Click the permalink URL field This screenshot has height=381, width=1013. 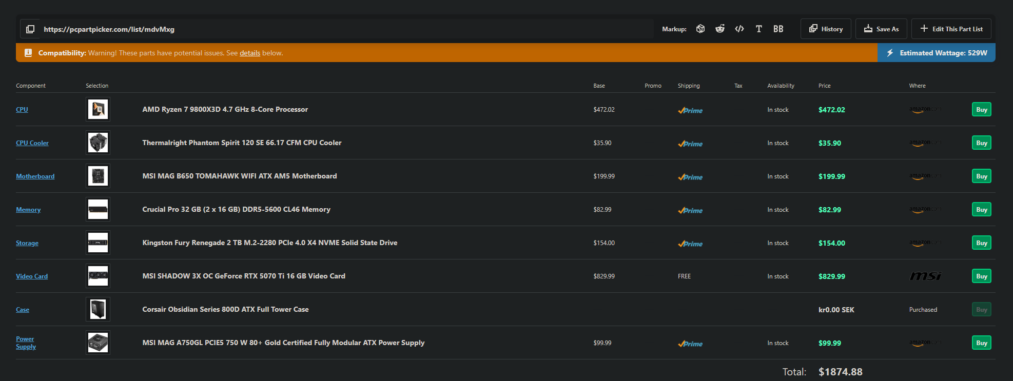pos(347,29)
